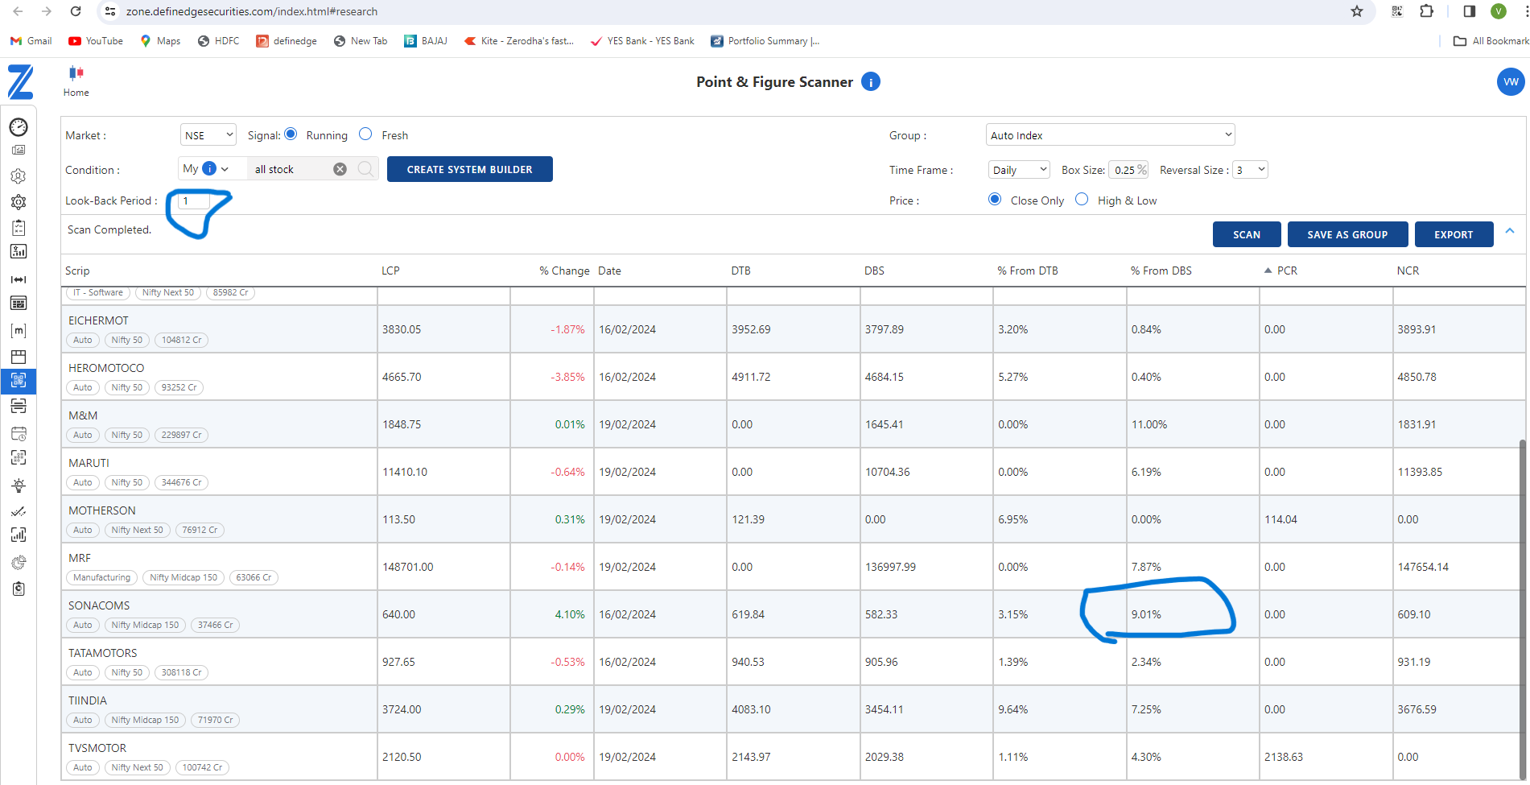Open the Kite Zerodha bookmark

tap(519, 41)
